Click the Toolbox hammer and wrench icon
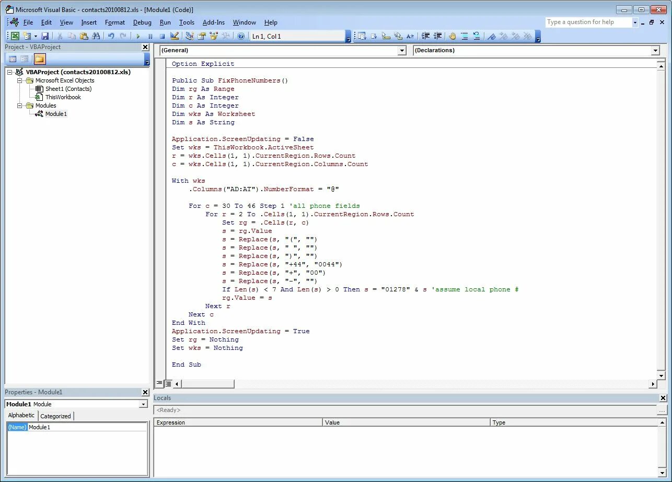Screen dimensions: 672x482 click(226, 36)
